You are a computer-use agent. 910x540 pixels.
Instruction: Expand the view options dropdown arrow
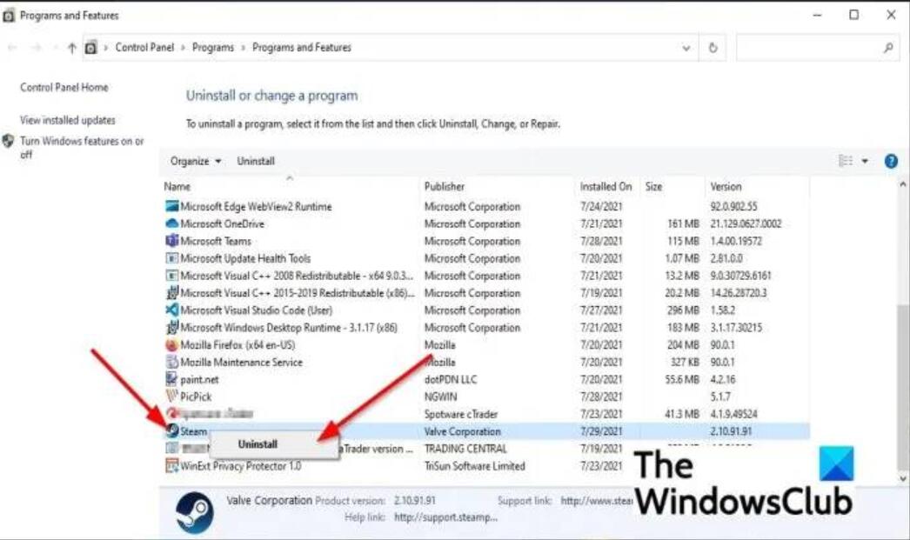pos(865,161)
